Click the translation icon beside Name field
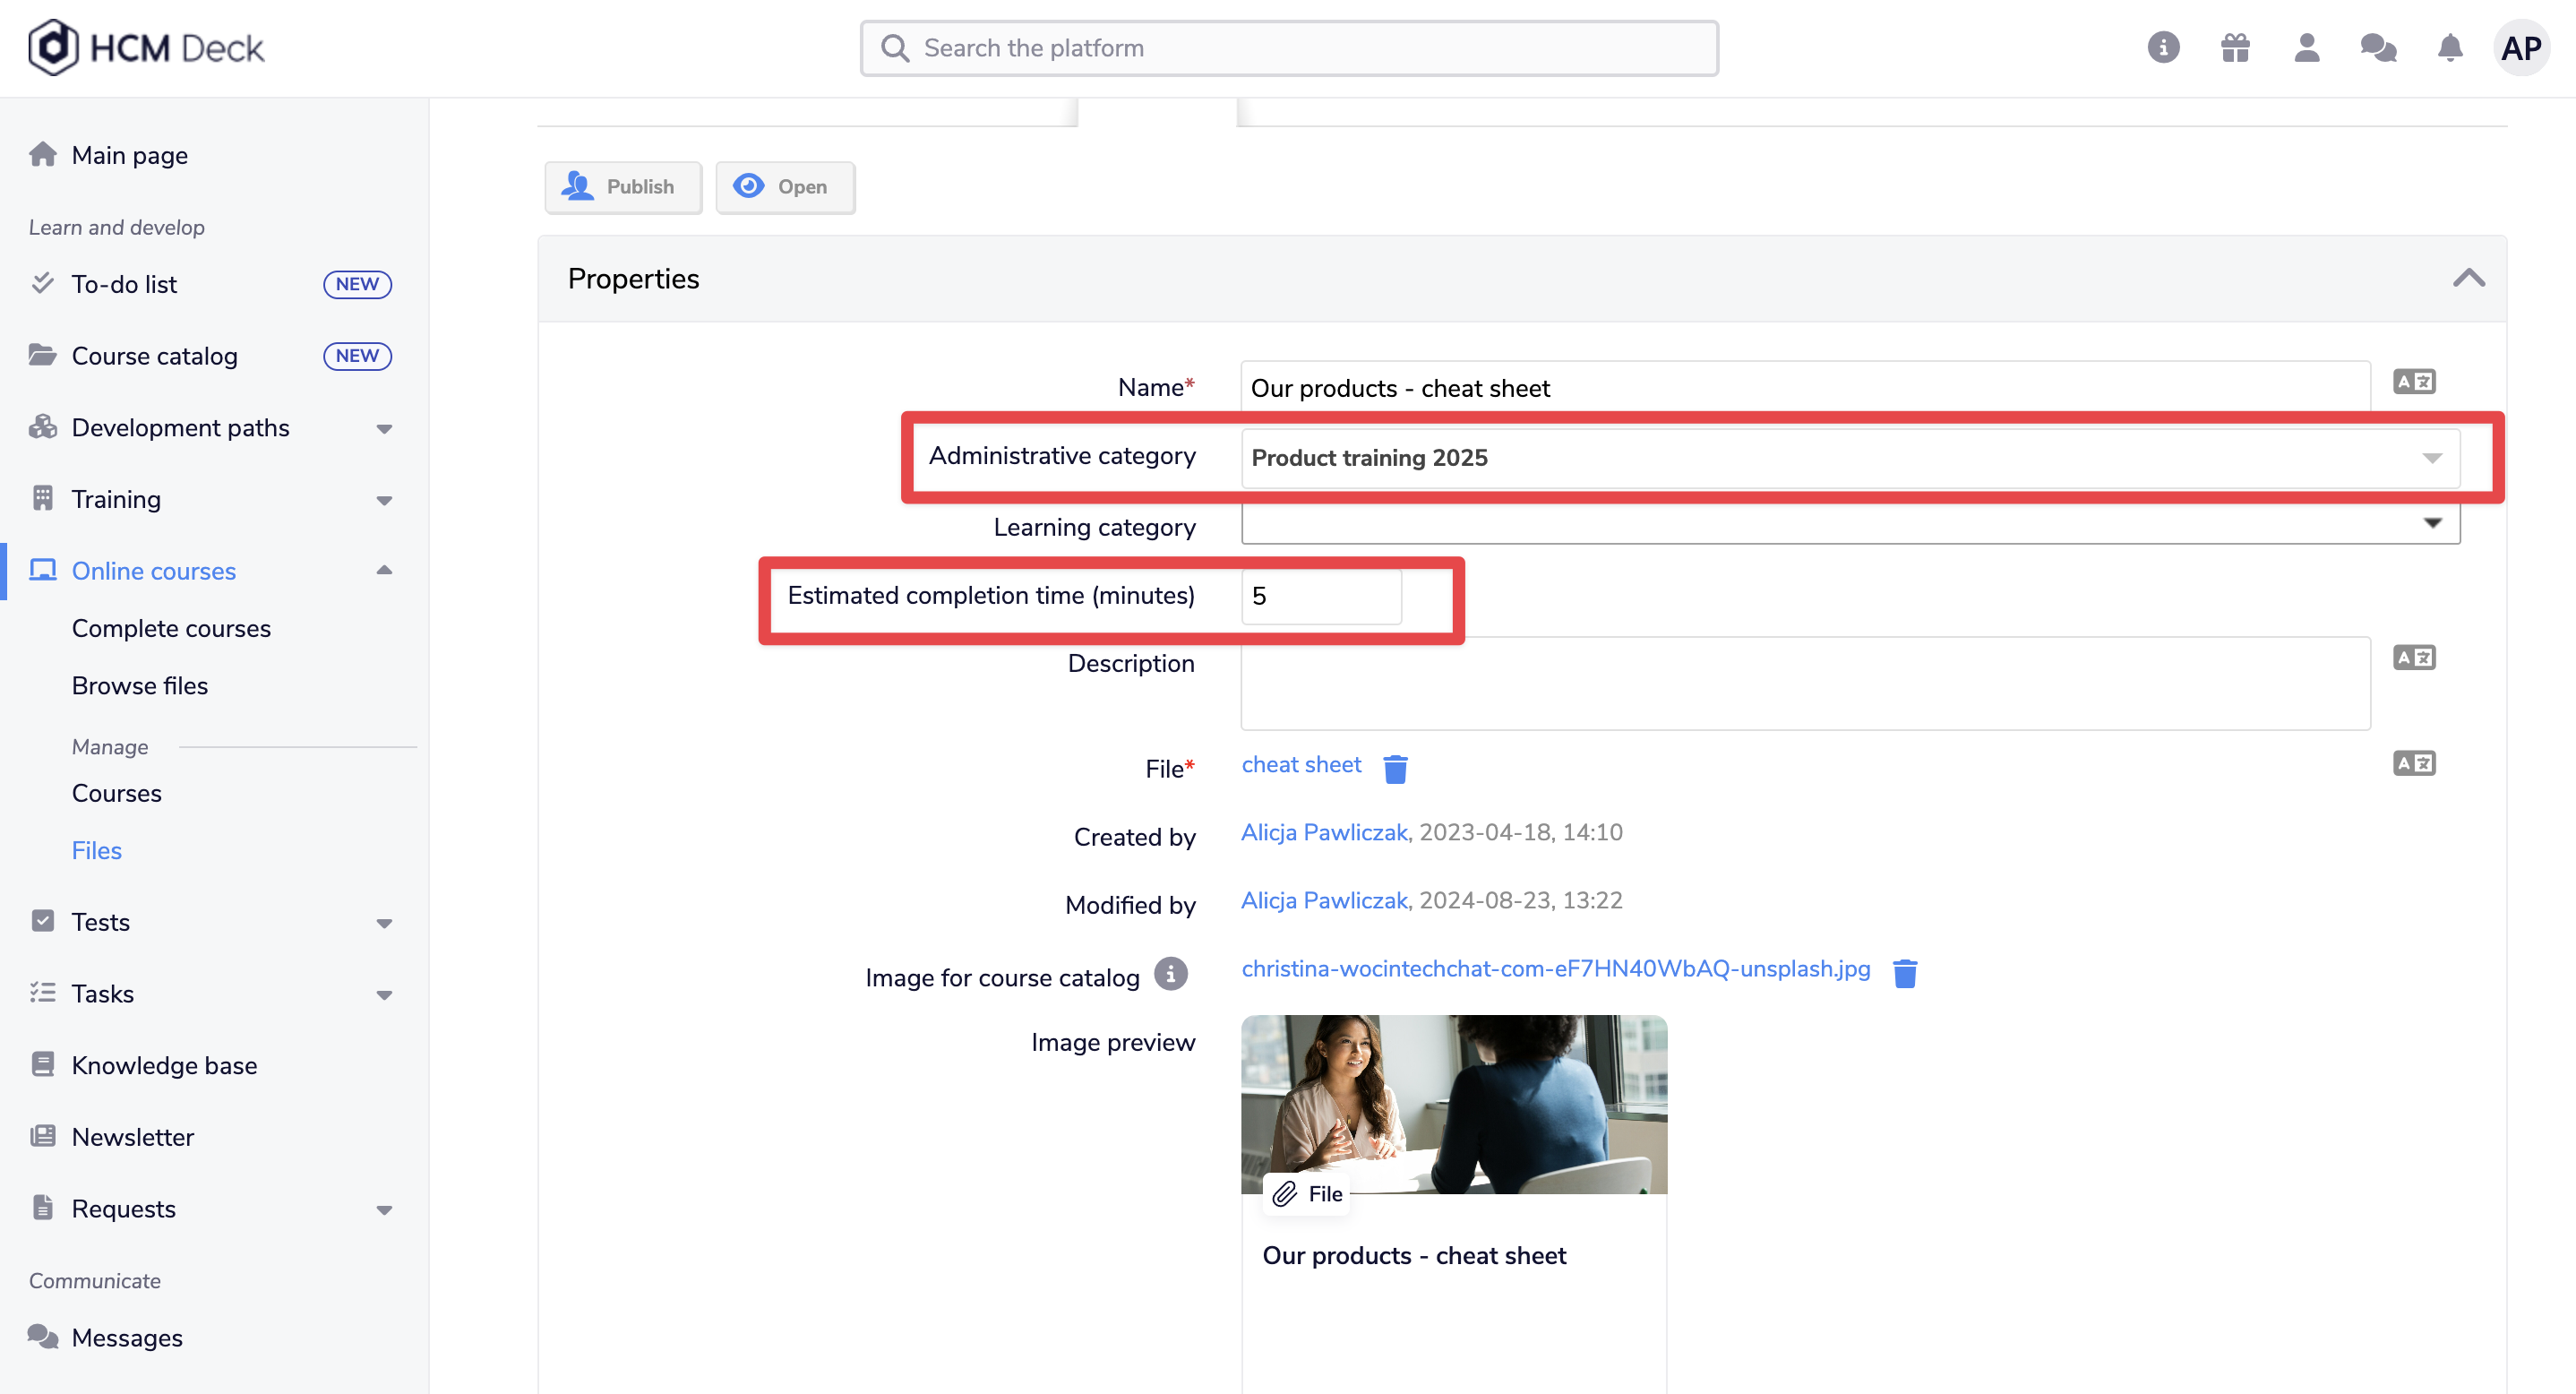The image size is (2576, 1394). pos(2414,382)
